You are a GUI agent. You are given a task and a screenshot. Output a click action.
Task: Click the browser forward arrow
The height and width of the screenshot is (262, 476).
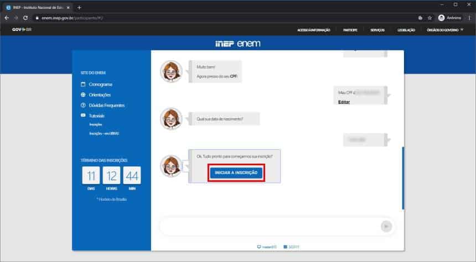click(16, 18)
